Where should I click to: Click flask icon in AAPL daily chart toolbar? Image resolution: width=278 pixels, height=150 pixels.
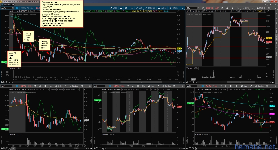pos(226,86)
